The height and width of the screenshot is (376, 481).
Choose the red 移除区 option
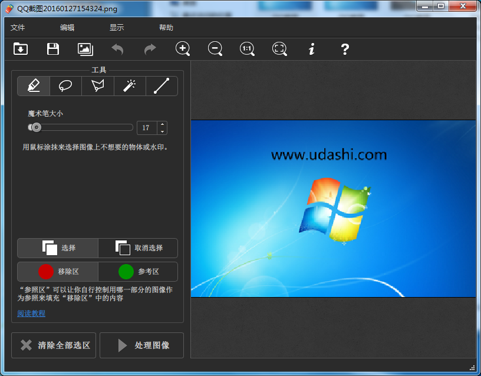pyautogui.click(x=58, y=272)
